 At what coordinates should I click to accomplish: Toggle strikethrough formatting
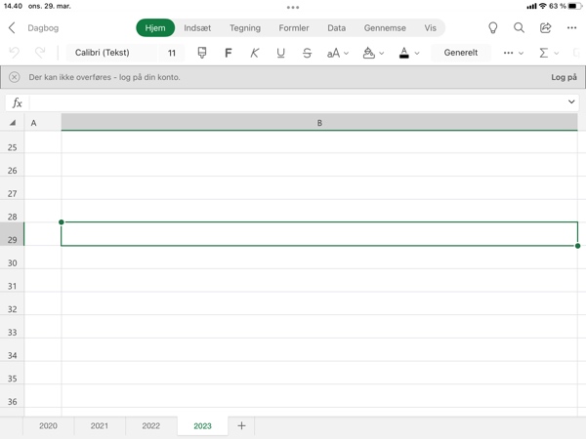pos(307,53)
